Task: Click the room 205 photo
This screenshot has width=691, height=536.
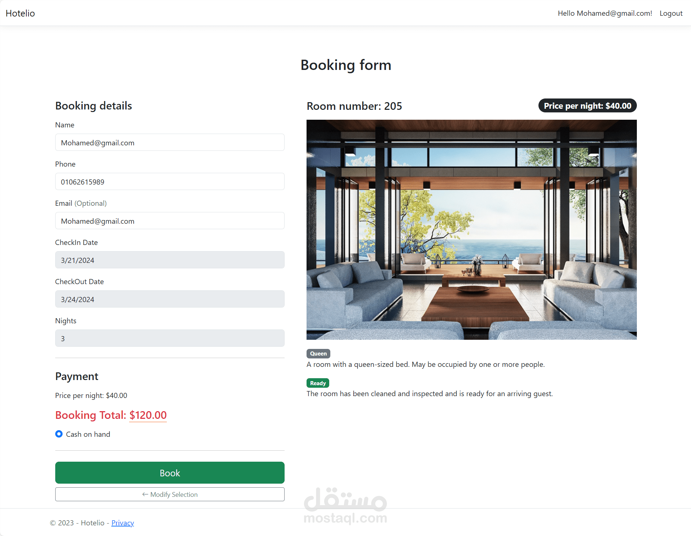Action: coord(472,230)
